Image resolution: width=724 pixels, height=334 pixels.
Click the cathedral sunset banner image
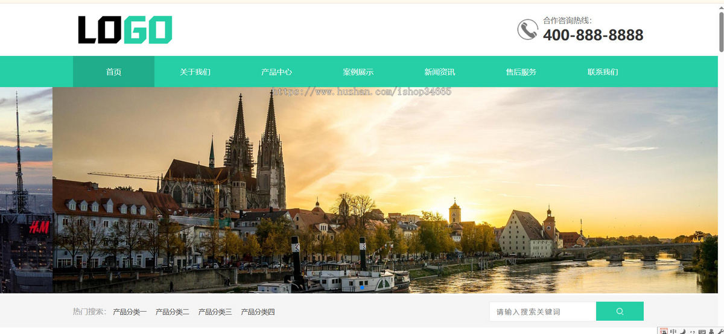pyautogui.click(x=385, y=190)
